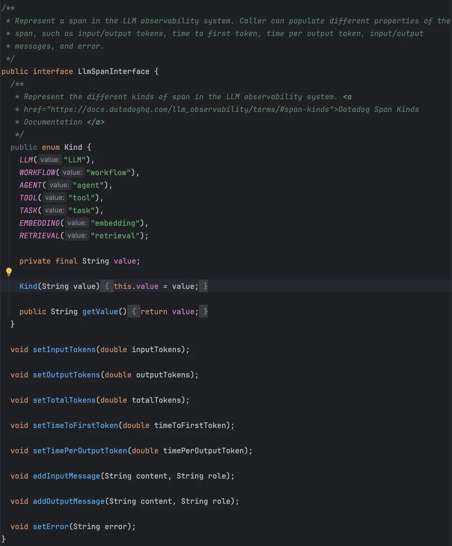Click the LlmSpanInterface interface name
452x546 pixels.
(113, 71)
